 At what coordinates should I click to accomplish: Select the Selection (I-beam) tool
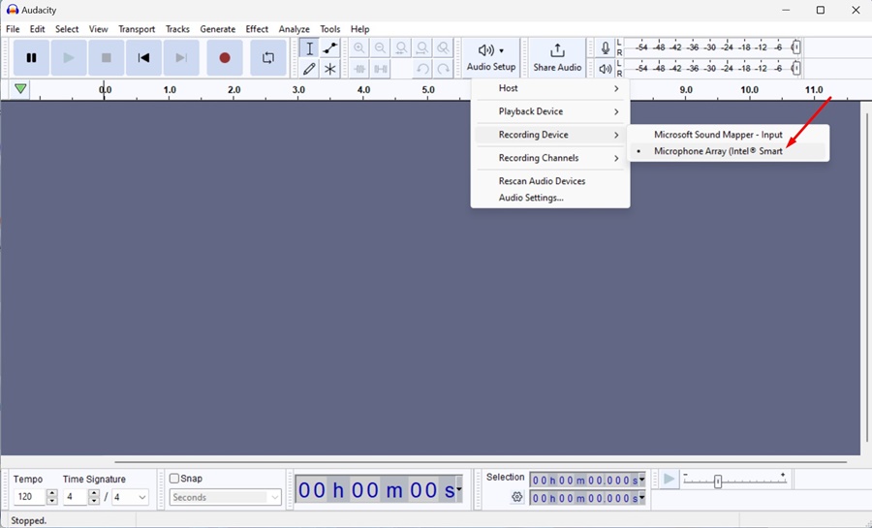click(309, 48)
